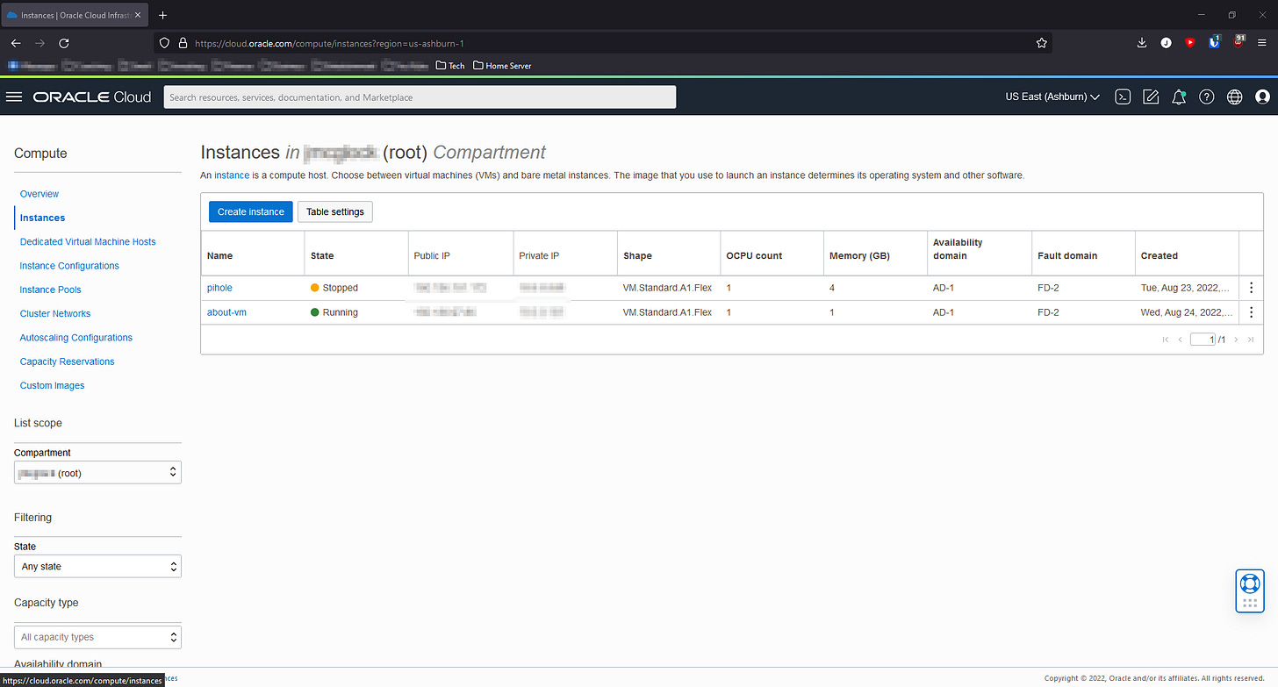This screenshot has height=687, width=1278.
Task: Click the announcements pencil icon
Action: (x=1151, y=97)
